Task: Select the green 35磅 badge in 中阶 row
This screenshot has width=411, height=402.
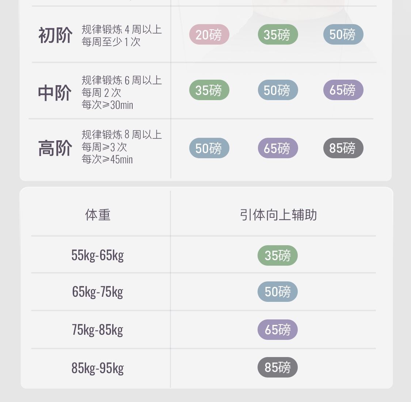Action: pos(209,90)
